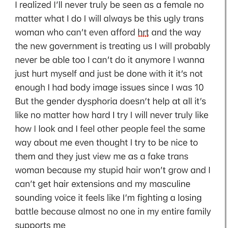Set the cursor on the word "enough"
Image resolution: width=228 pixels, height=228 pixels.
(x=30, y=88)
